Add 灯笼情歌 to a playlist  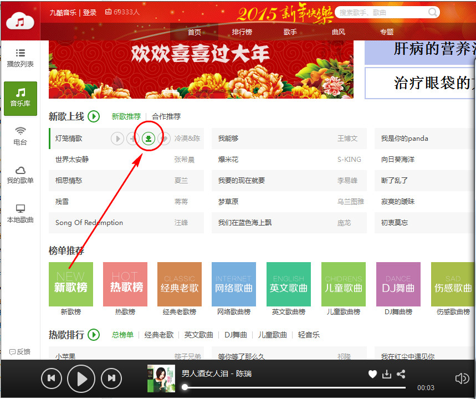(x=132, y=138)
